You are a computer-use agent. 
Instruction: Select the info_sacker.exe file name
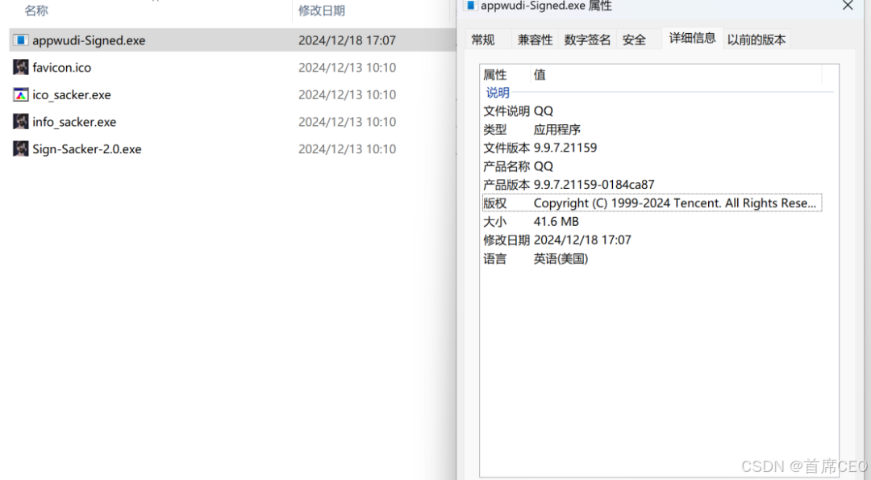74,123
